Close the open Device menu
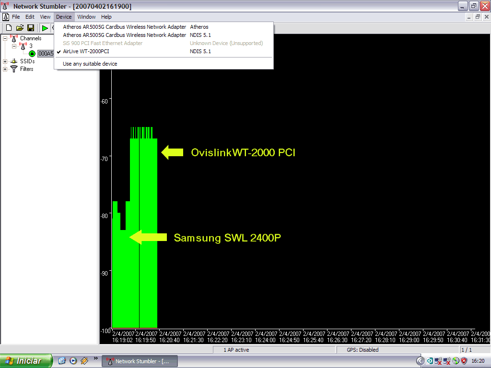This screenshot has height=368, width=491. (x=64, y=17)
